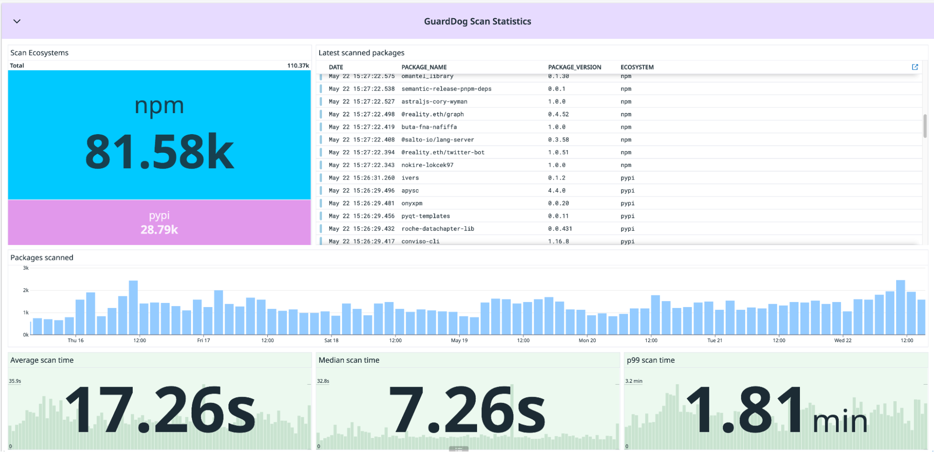934x452 pixels.
Task: Select the blue npm treemap block
Action: [x=159, y=135]
